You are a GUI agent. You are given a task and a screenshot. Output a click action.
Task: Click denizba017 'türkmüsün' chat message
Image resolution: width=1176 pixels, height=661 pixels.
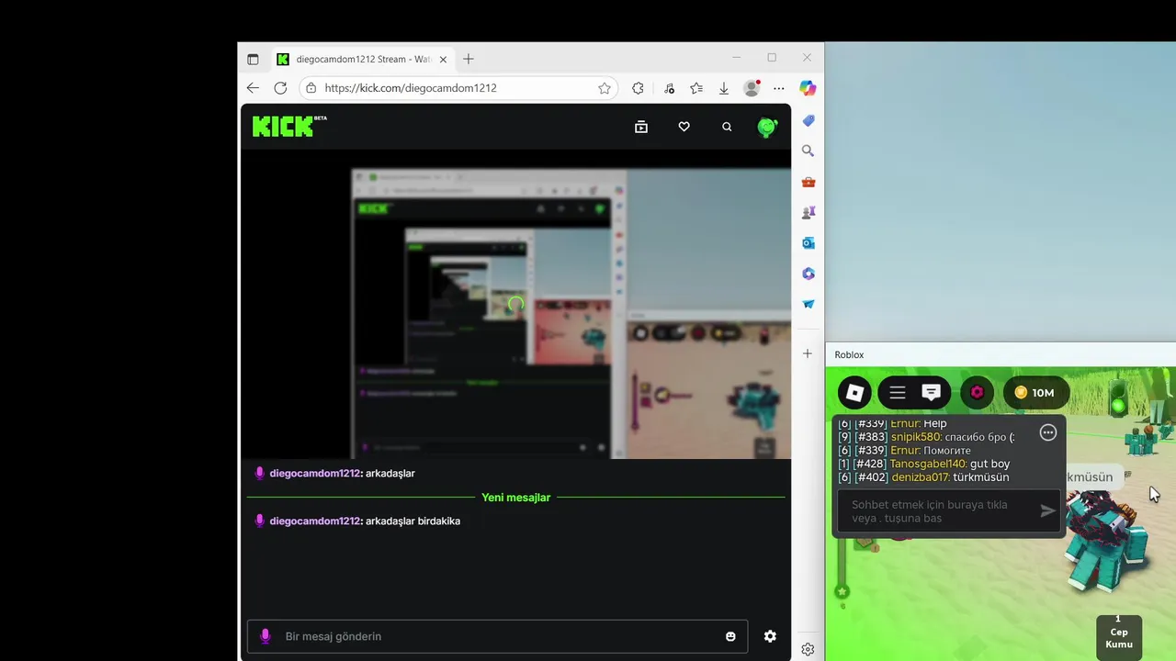click(923, 477)
